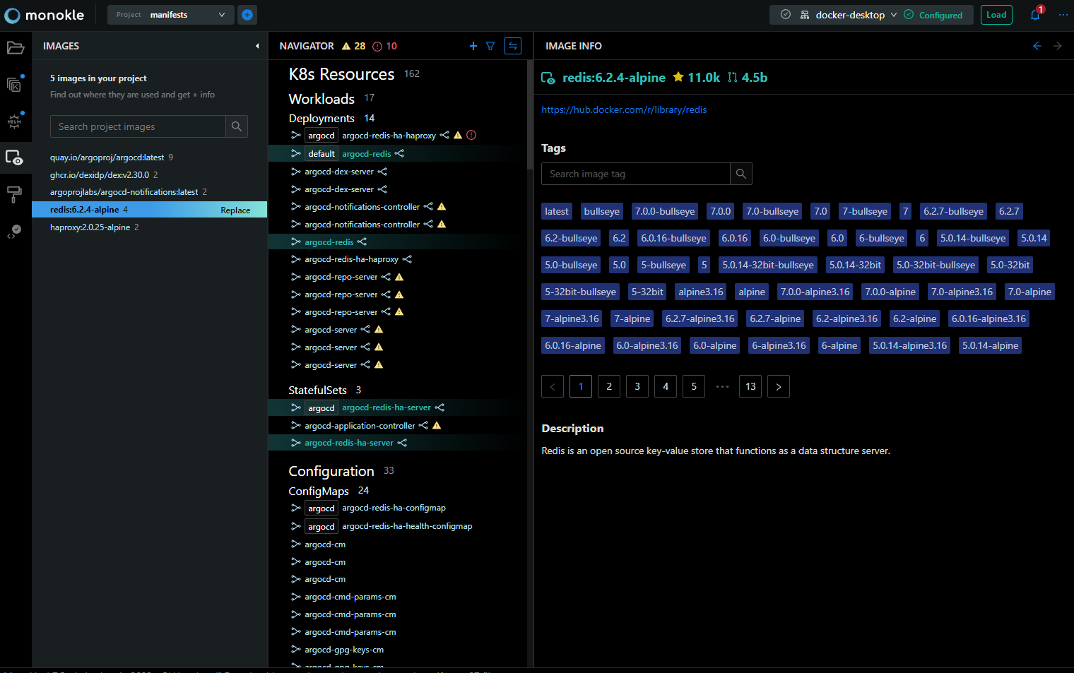Select argoprojlabs/argocd-notifications:latest image
The height and width of the screenshot is (673, 1074).
[x=124, y=192]
